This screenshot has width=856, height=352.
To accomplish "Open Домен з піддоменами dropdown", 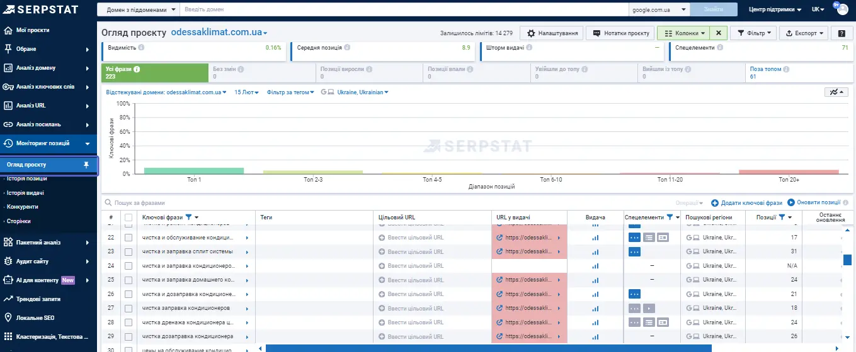I will (139, 10).
